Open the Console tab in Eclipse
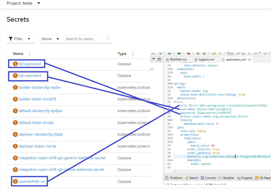Image resolution: width=271 pixels, height=192 pixels. tap(208, 178)
